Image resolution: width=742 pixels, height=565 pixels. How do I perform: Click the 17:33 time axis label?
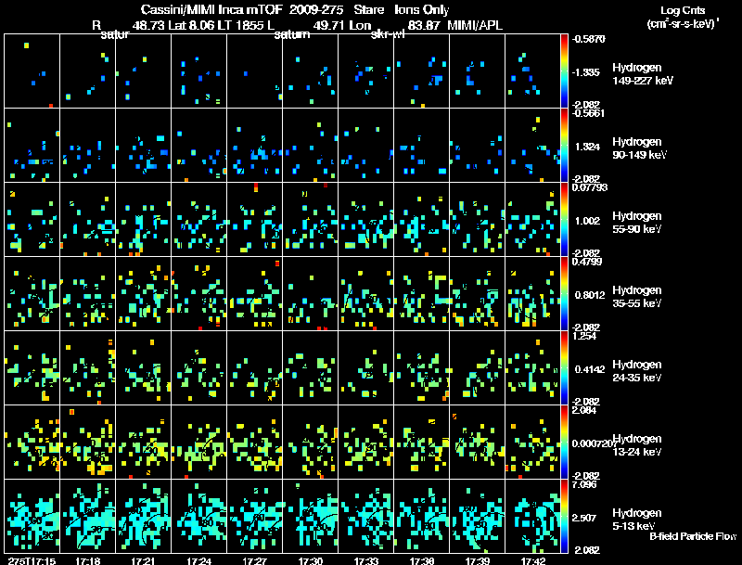(x=365, y=561)
